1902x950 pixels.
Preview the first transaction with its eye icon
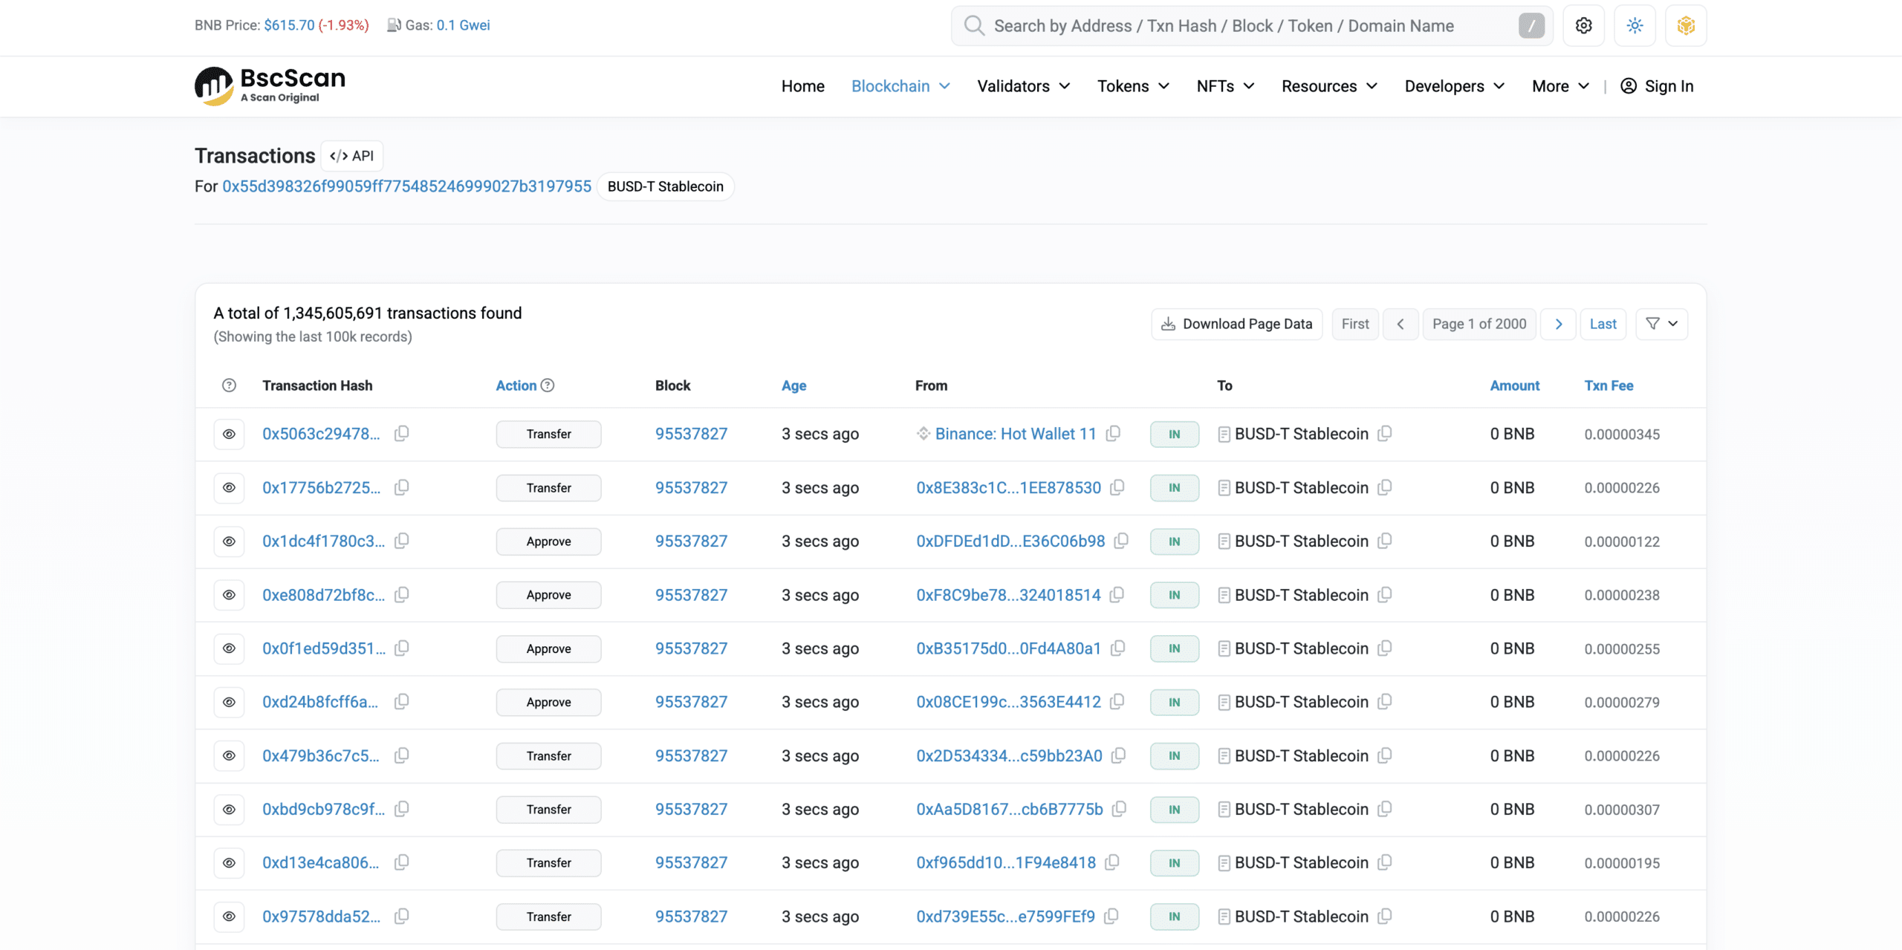[229, 434]
